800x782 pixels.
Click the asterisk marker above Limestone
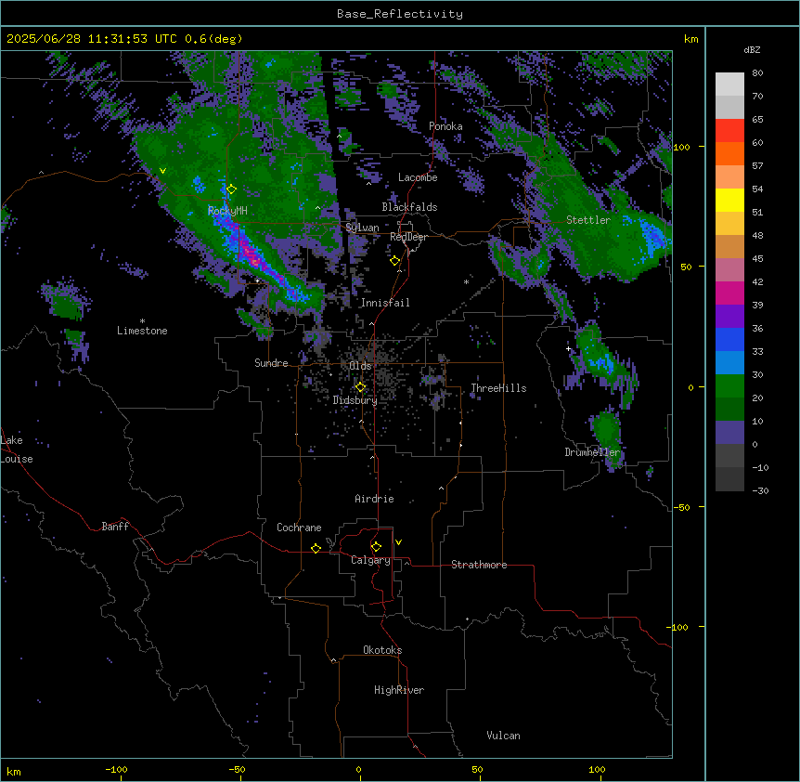coord(142,321)
